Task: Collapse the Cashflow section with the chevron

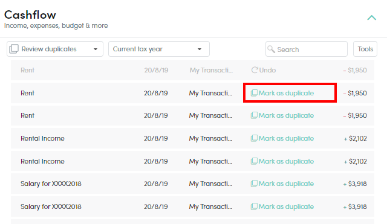Action: tap(371, 18)
